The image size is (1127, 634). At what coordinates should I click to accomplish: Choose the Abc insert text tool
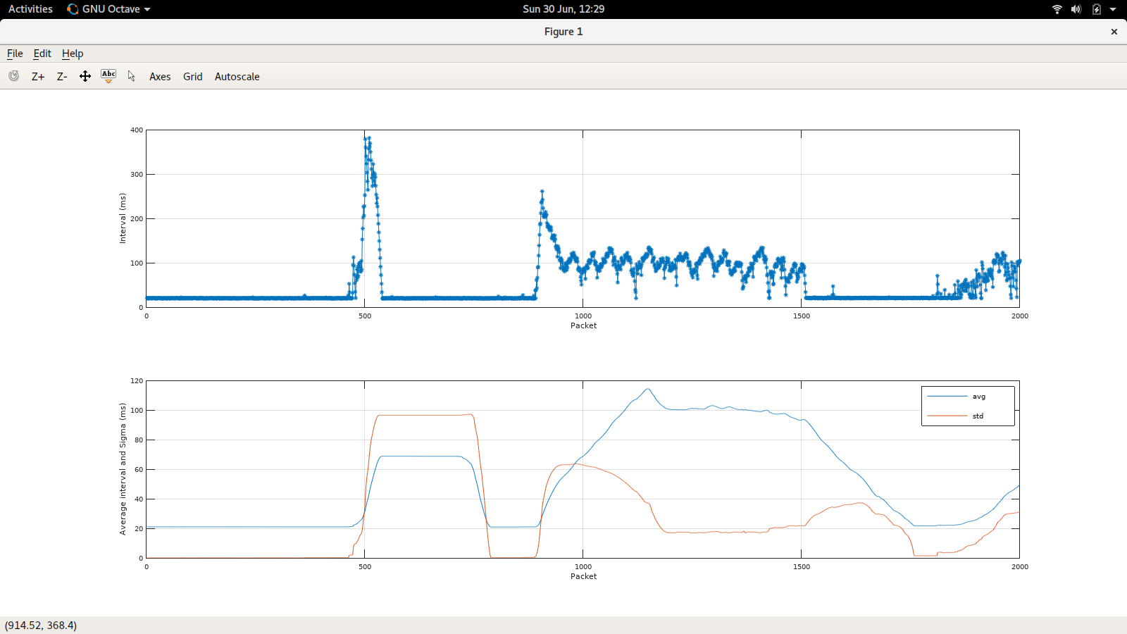pos(108,76)
